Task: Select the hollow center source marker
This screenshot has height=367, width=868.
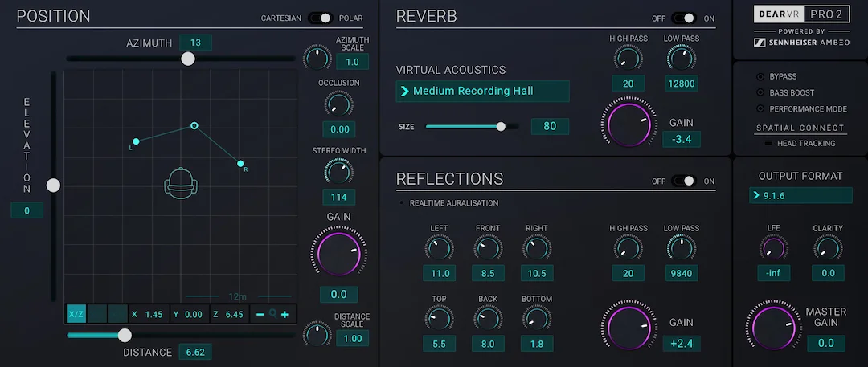Action: 194,125
